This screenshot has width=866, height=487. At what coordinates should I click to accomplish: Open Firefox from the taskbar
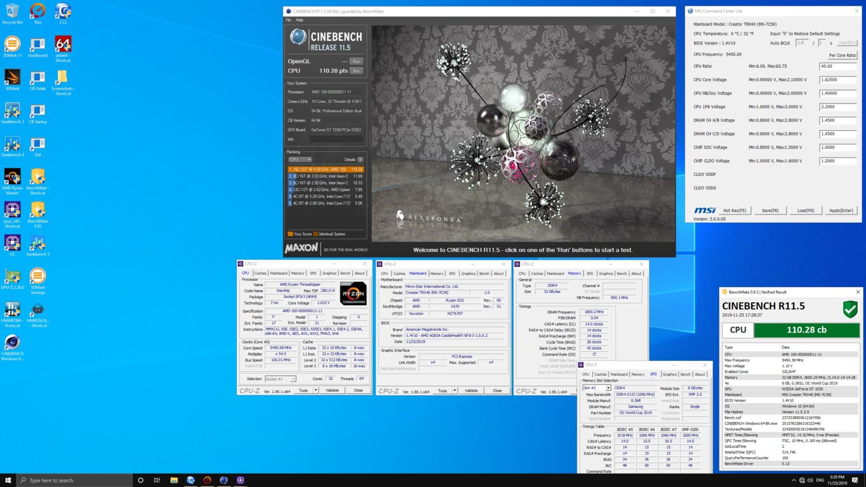224,480
